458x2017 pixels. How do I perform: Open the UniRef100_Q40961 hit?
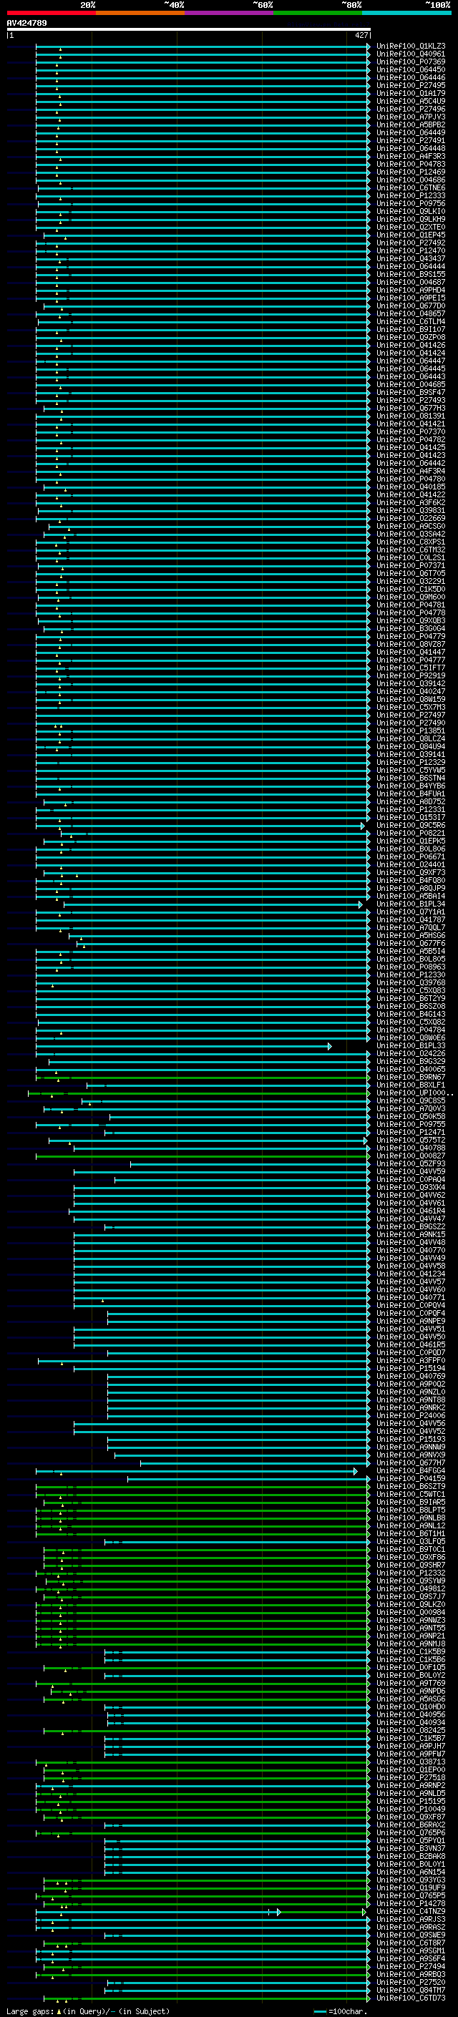coord(411,54)
